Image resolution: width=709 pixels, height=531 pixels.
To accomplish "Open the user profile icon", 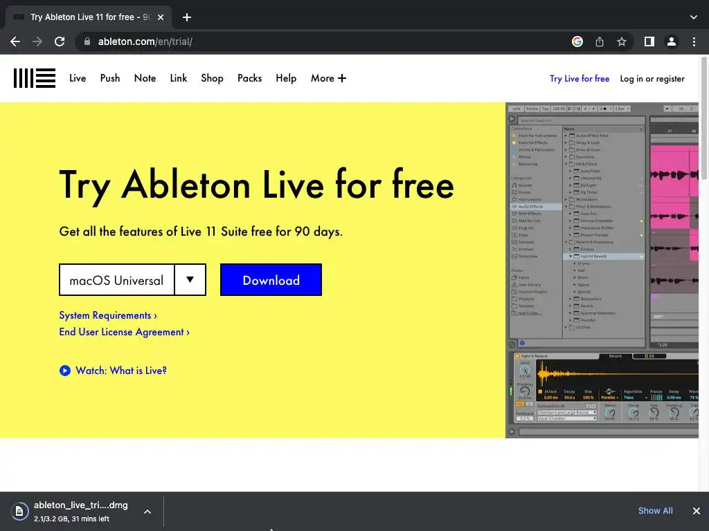I will (x=672, y=41).
